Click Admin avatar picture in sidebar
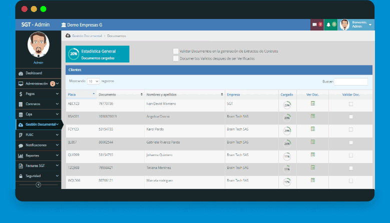390x223 pixels. [39, 45]
